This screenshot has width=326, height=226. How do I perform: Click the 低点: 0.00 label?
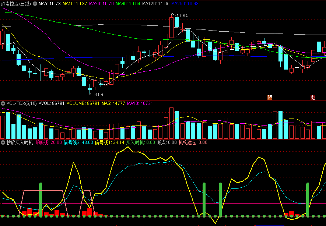pos(167,142)
